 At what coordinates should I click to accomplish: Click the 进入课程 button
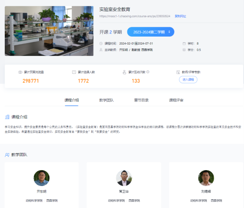188,80
